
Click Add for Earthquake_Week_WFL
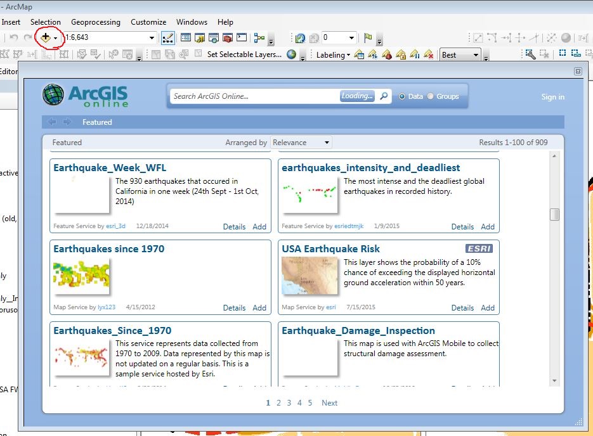pyautogui.click(x=259, y=227)
